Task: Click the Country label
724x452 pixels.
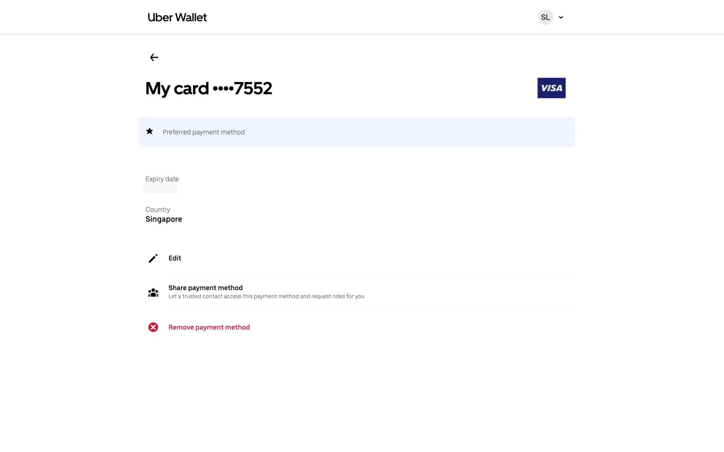Action: 158,210
